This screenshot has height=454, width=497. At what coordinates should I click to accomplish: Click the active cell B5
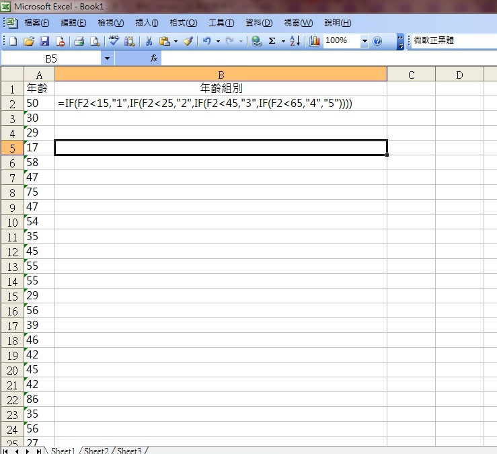[221, 148]
